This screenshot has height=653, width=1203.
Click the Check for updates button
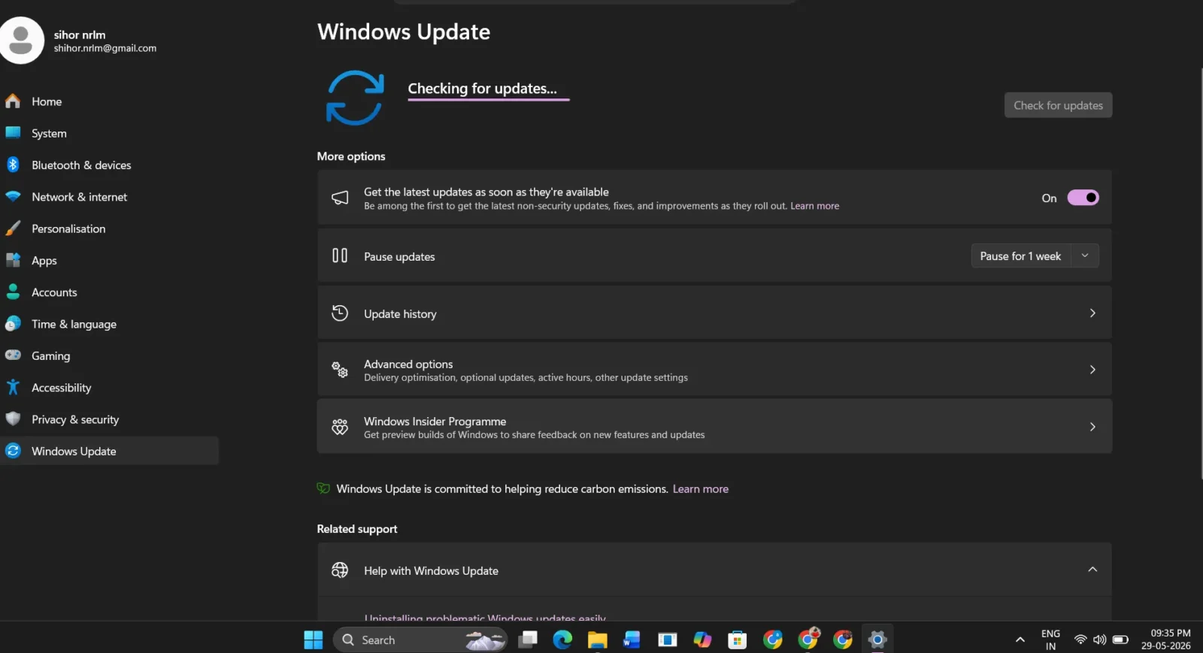tap(1058, 105)
